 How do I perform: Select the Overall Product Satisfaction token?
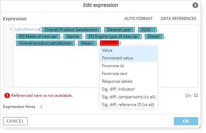pyautogui.click(x=71, y=30)
